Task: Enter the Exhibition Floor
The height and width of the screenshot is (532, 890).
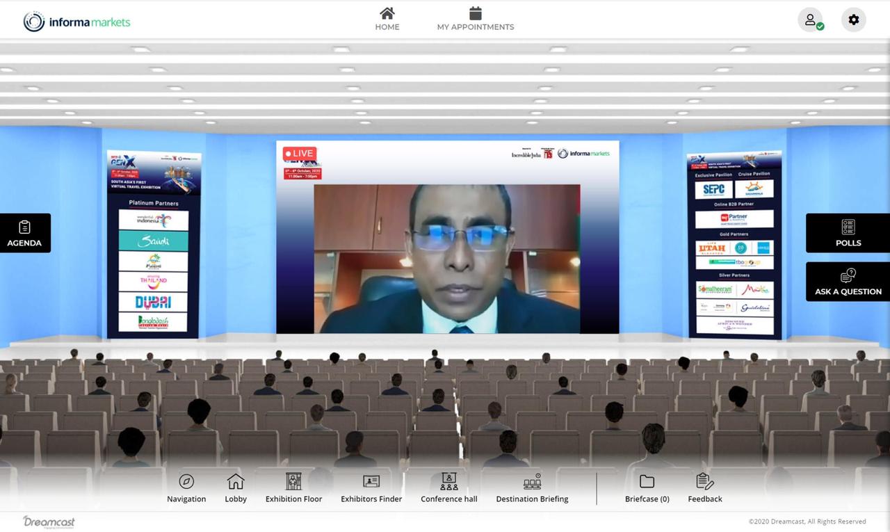Action: (293, 487)
